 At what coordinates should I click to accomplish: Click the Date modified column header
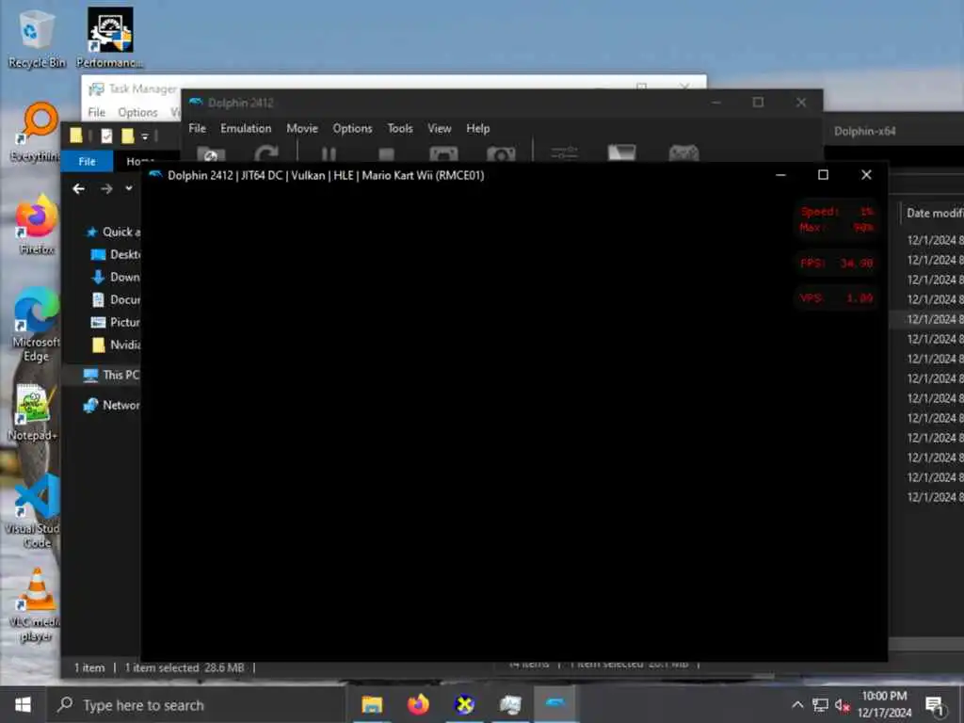(x=934, y=213)
